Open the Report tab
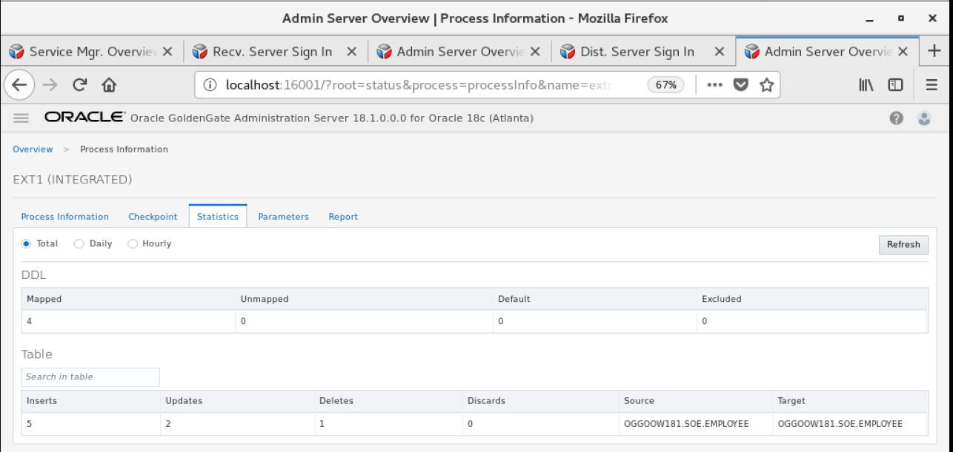Viewport: 953px width, 452px height. coord(343,217)
